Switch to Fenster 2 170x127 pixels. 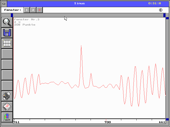33,10
